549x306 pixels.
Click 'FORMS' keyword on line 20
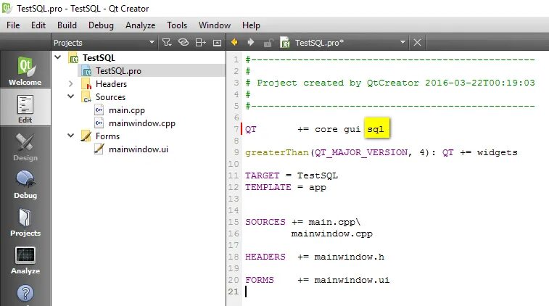pyautogui.click(x=260, y=280)
